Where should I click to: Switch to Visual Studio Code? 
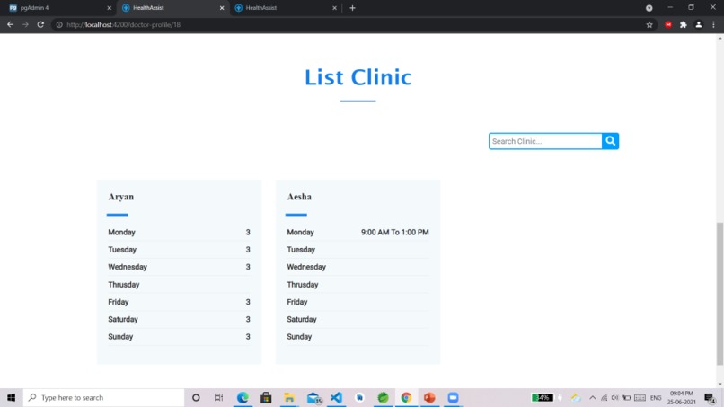[336, 397]
